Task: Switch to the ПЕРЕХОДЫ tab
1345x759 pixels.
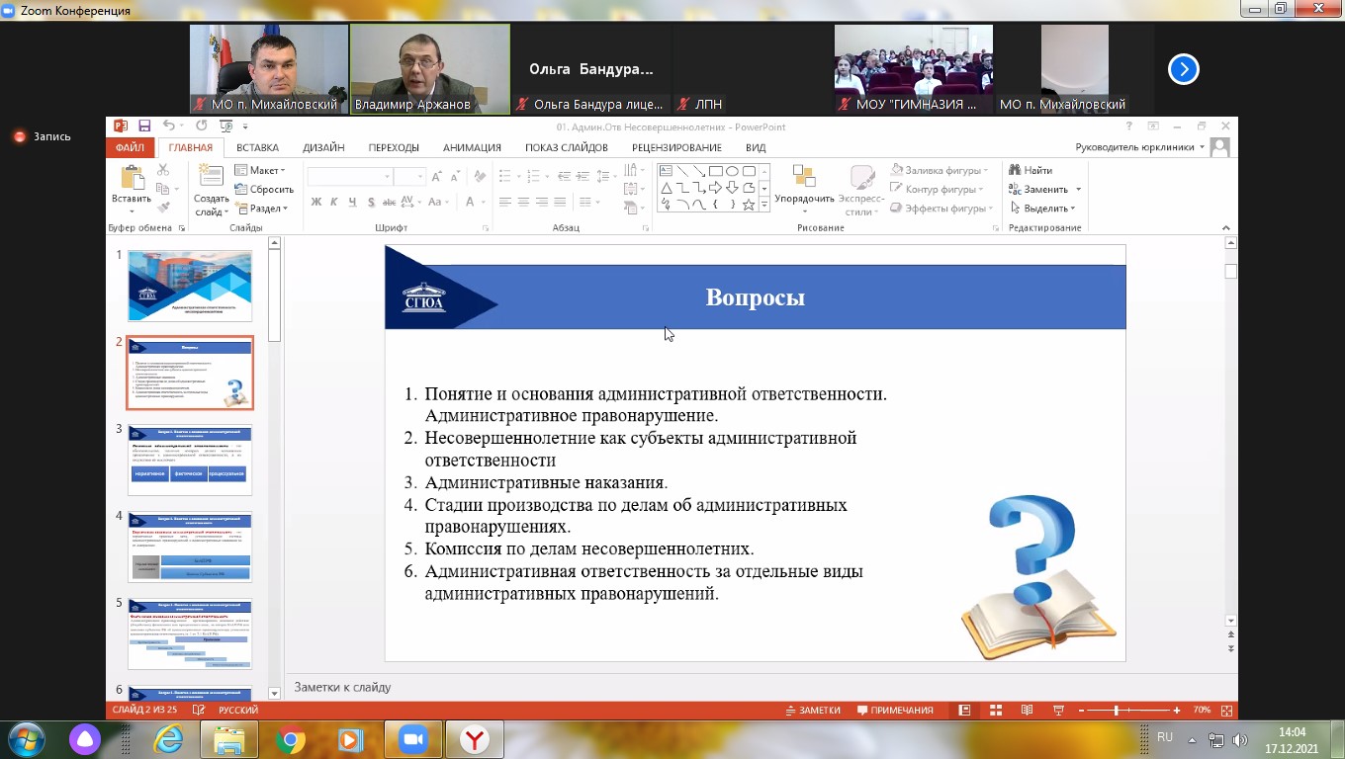Action: [394, 147]
